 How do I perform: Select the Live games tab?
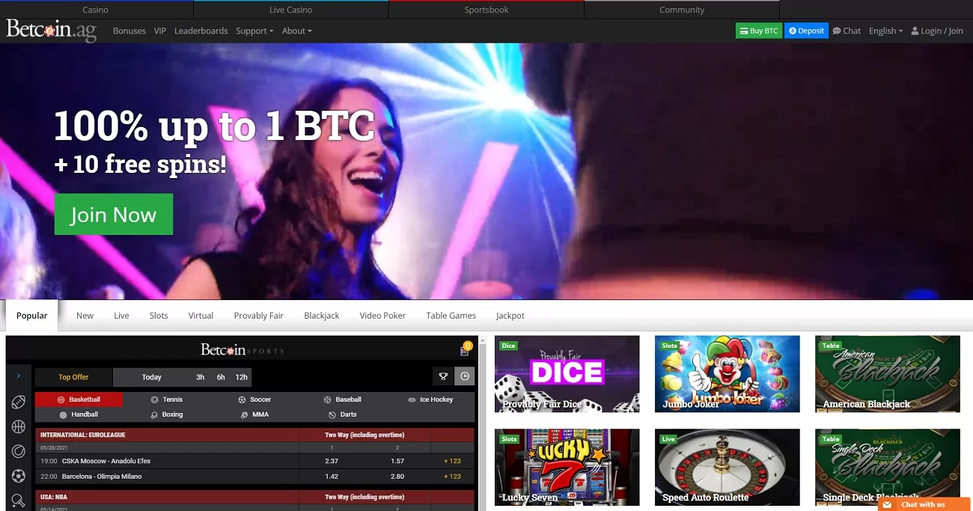[x=121, y=316]
